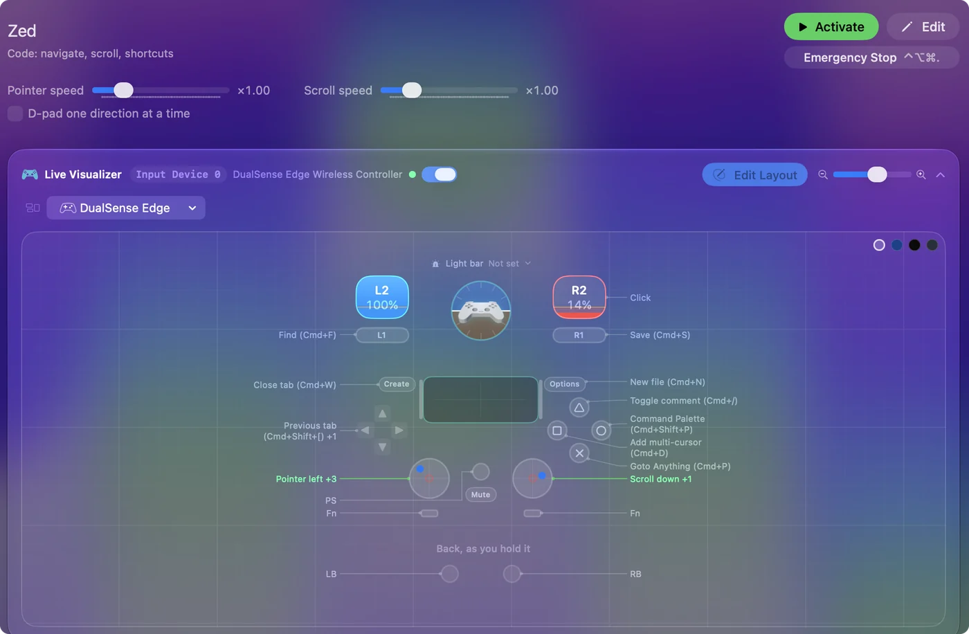Click the zoom-out magnifier icon
This screenshot has width=969, height=634.
coord(823,175)
